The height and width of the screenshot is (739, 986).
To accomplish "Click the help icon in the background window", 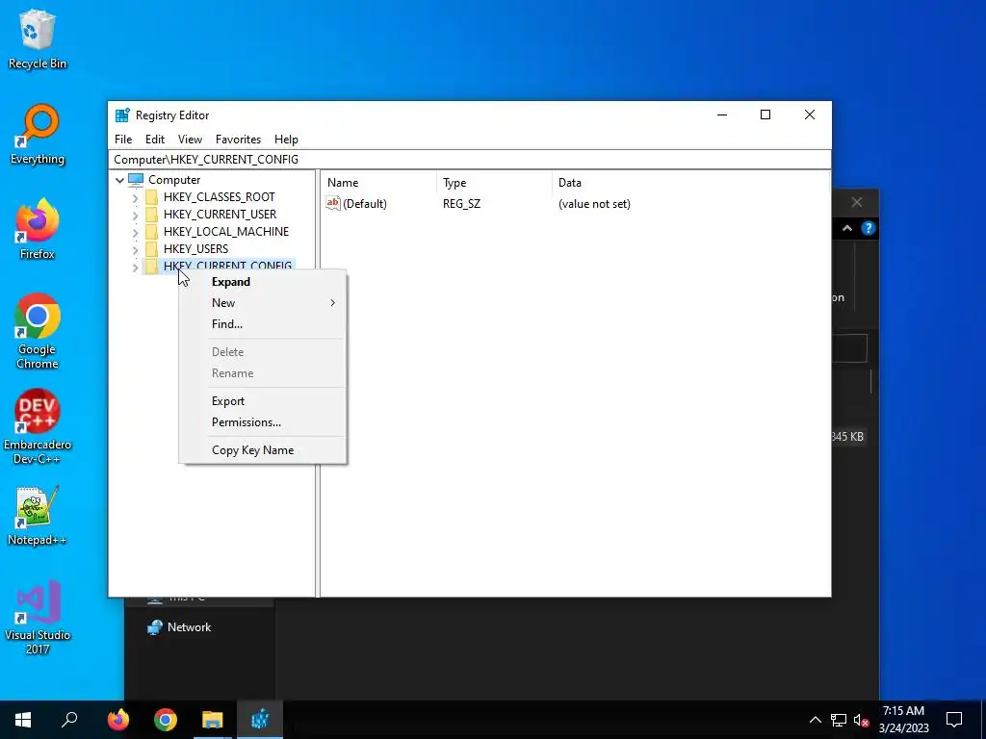I will 868,228.
